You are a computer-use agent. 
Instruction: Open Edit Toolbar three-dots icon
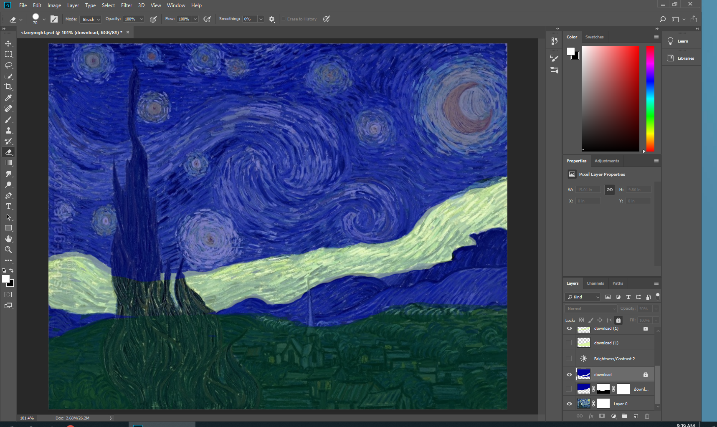8,260
